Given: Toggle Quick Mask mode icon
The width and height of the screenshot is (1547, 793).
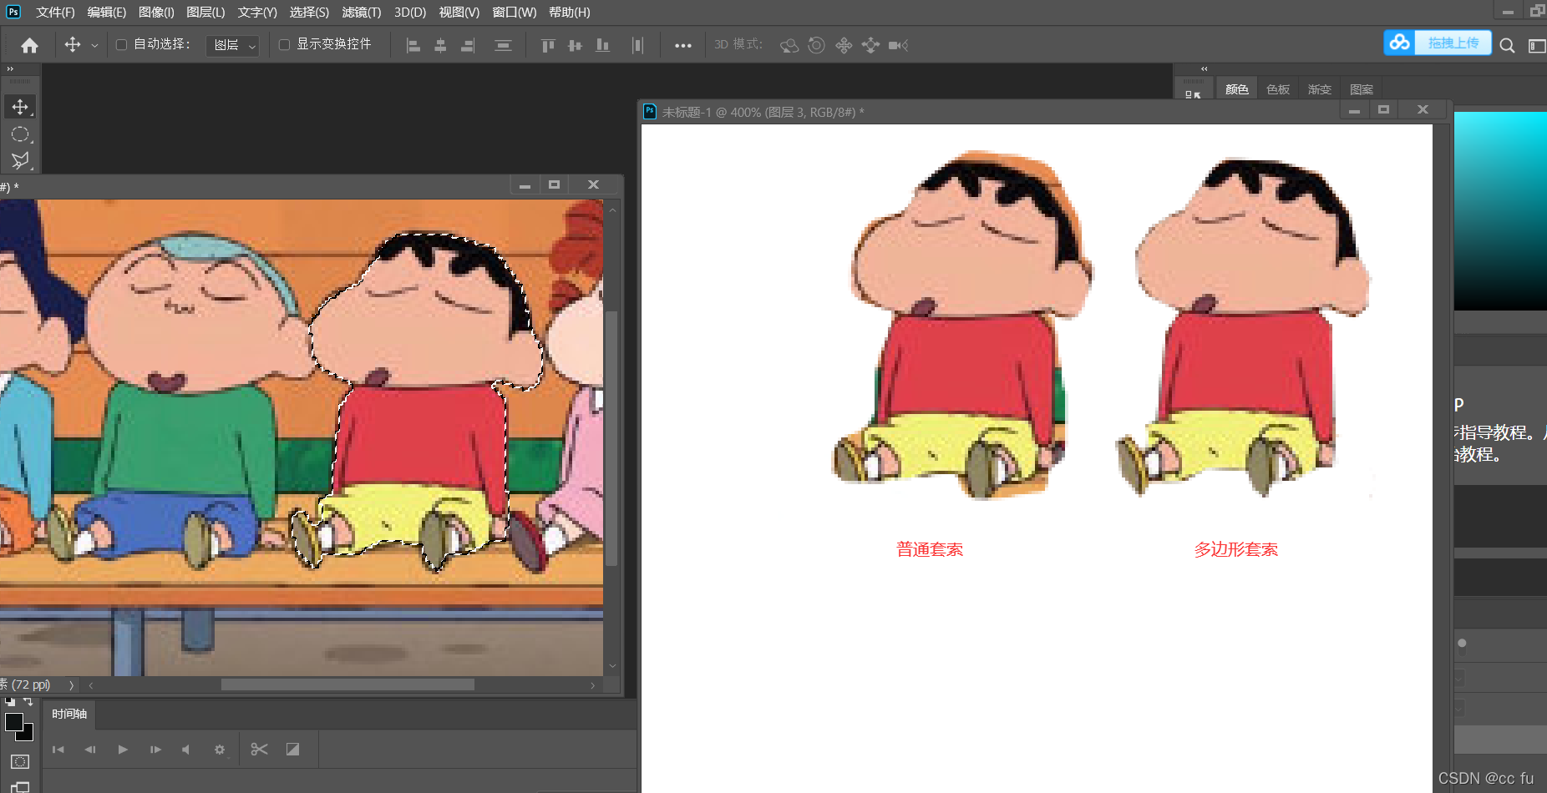Looking at the screenshot, I should [20, 761].
